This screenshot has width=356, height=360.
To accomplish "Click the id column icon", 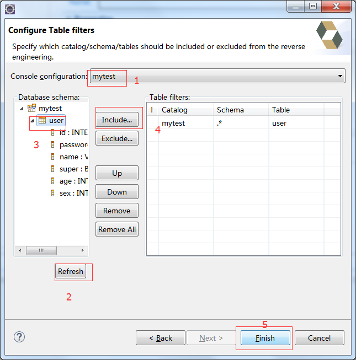I will click(x=52, y=132).
